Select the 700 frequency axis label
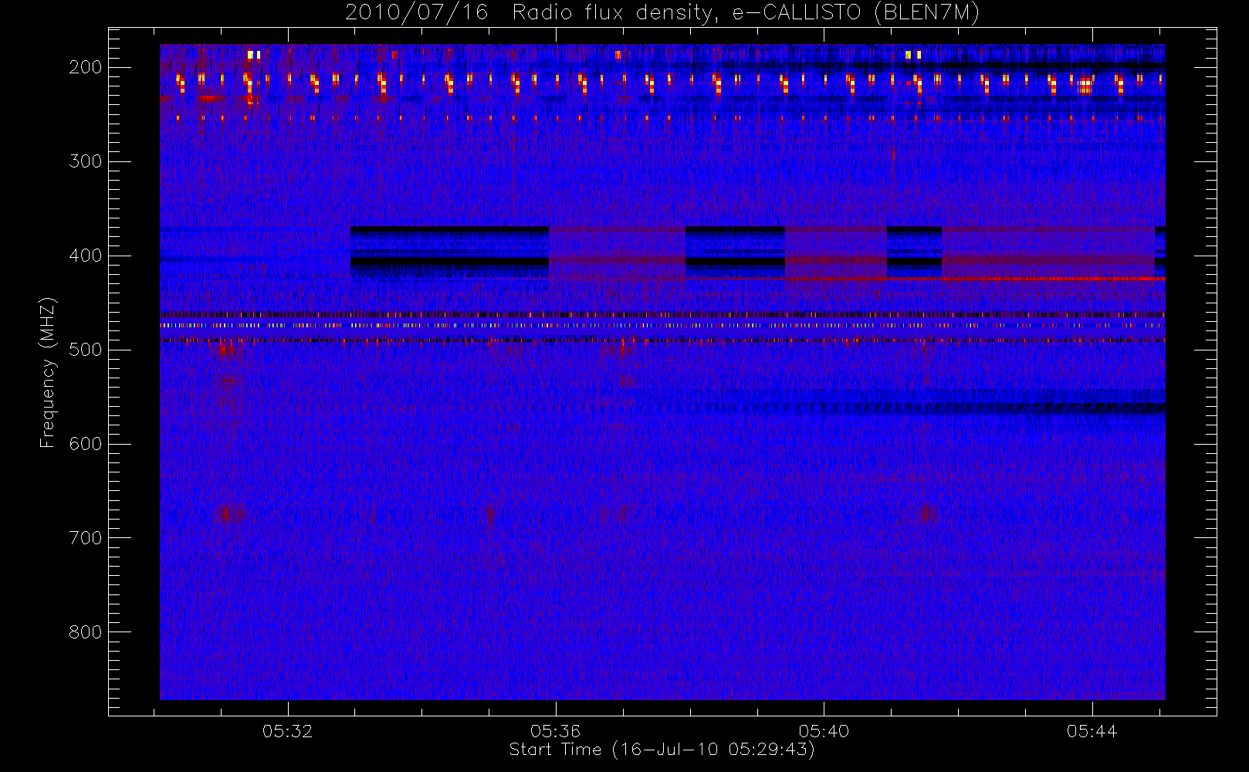 coord(86,538)
